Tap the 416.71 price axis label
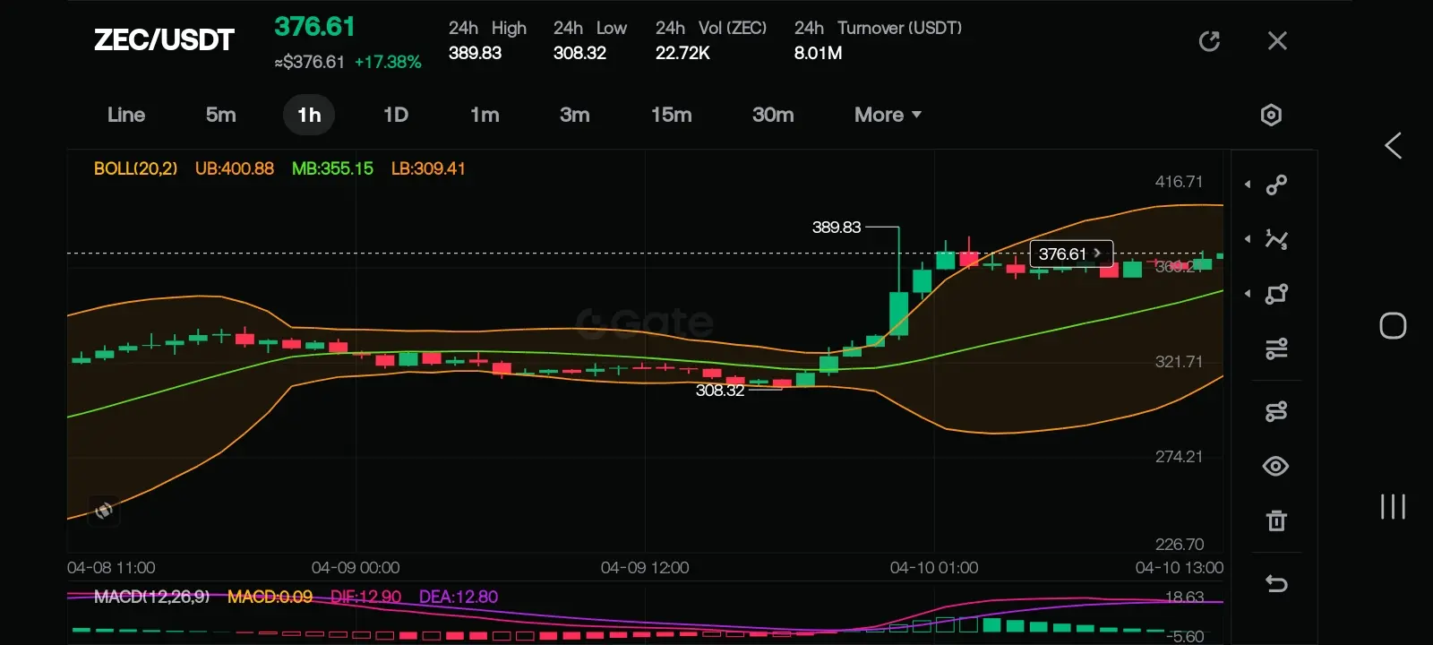Viewport: 1433px width, 645px height. (1179, 182)
